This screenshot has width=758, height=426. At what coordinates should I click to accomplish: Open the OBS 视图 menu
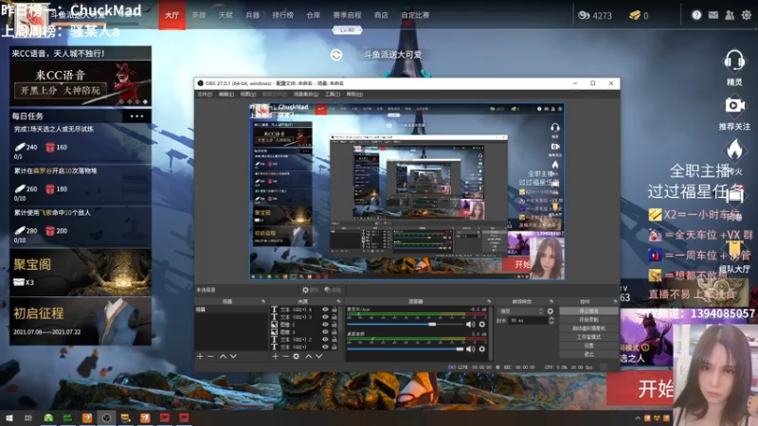click(247, 94)
